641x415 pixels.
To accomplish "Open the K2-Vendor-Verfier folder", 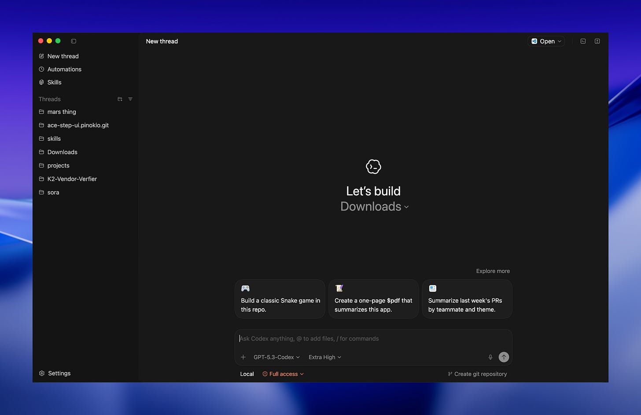I will coord(72,179).
